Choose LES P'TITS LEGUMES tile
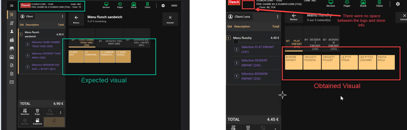 click(x=367, y=62)
